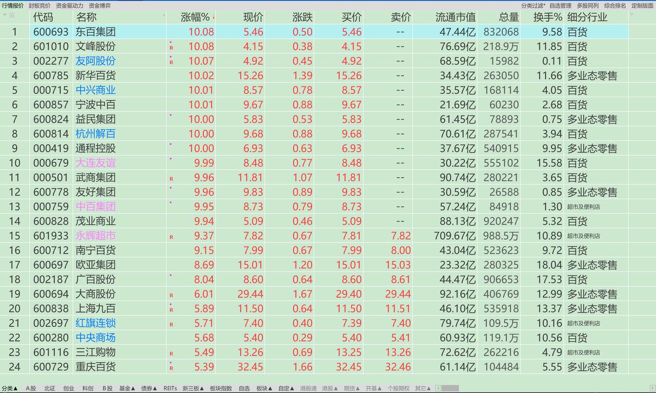Switch to the 资金博弈 tab
The image size is (656, 393).
click(x=99, y=5)
